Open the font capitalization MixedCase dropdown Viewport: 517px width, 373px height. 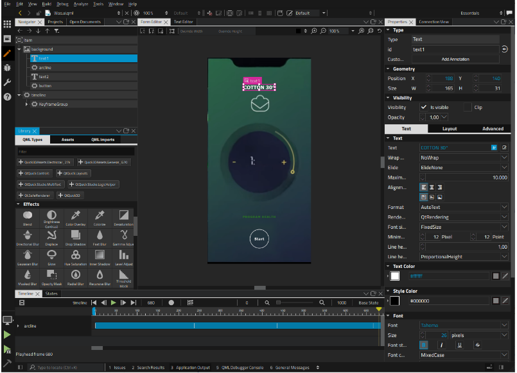[464, 355]
